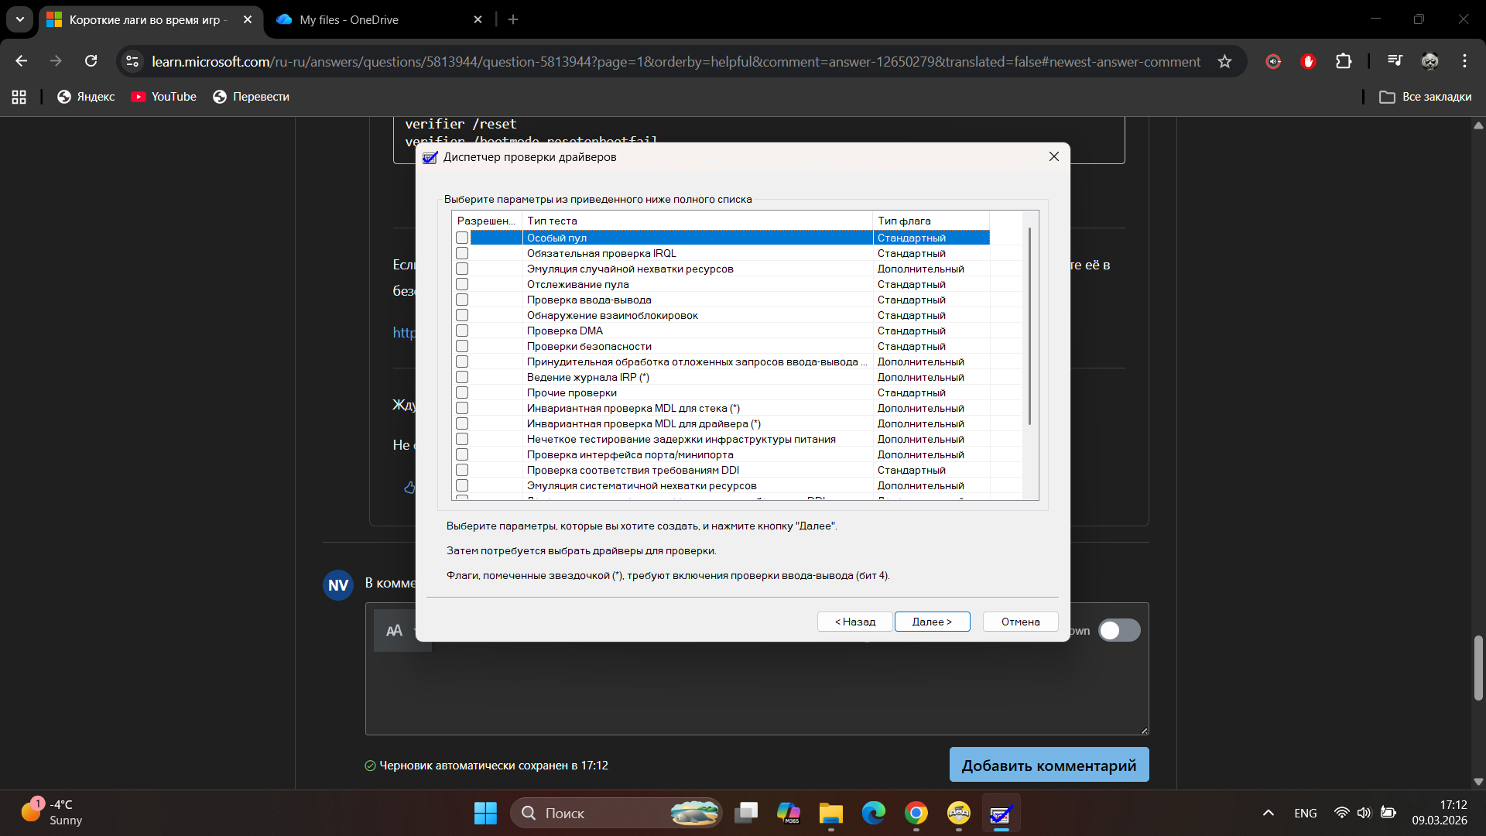The width and height of the screenshot is (1486, 836).
Task: Open the YouTube bookmark
Action: click(163, 97)
